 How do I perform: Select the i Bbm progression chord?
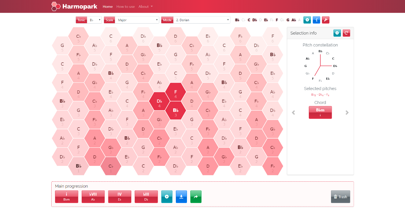[x=66, y=197]
